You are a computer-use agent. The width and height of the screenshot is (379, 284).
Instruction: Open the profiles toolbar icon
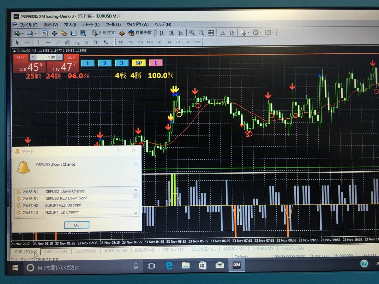[30, 33]
